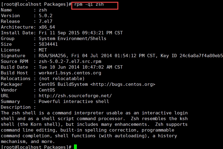
Task: Click the Build Host 'worker1.bsys.centos.org'
Action: (70, 73)
